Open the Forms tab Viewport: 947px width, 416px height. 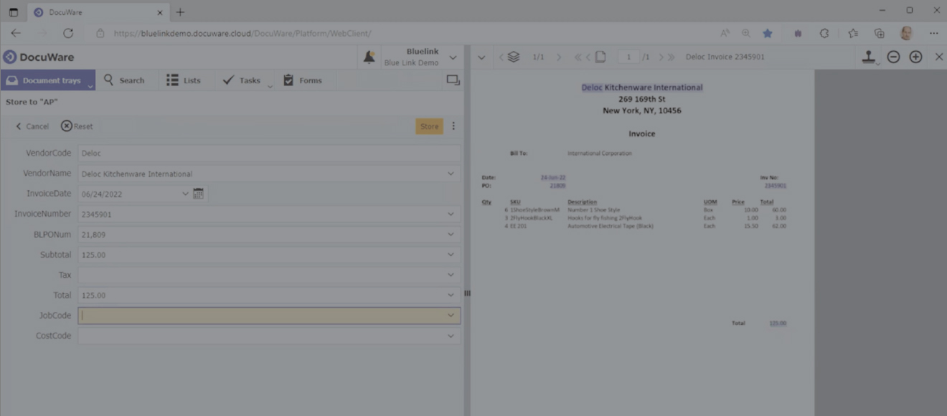tap(302, 80)
